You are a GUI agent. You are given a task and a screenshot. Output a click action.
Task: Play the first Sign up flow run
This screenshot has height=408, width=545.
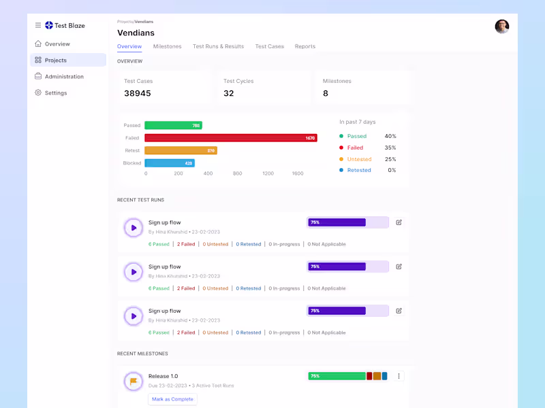(x=134, y=228)
